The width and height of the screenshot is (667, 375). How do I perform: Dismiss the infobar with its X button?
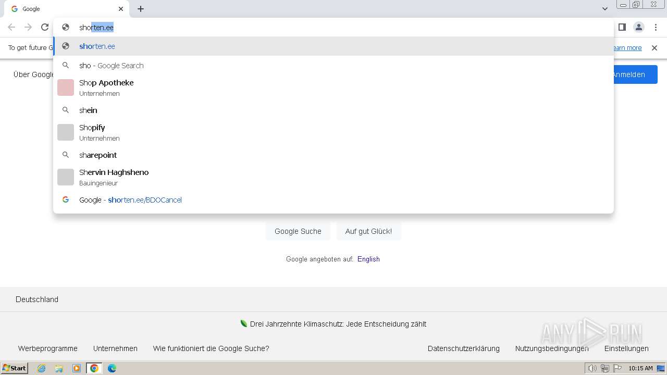(x=654, y=48)
